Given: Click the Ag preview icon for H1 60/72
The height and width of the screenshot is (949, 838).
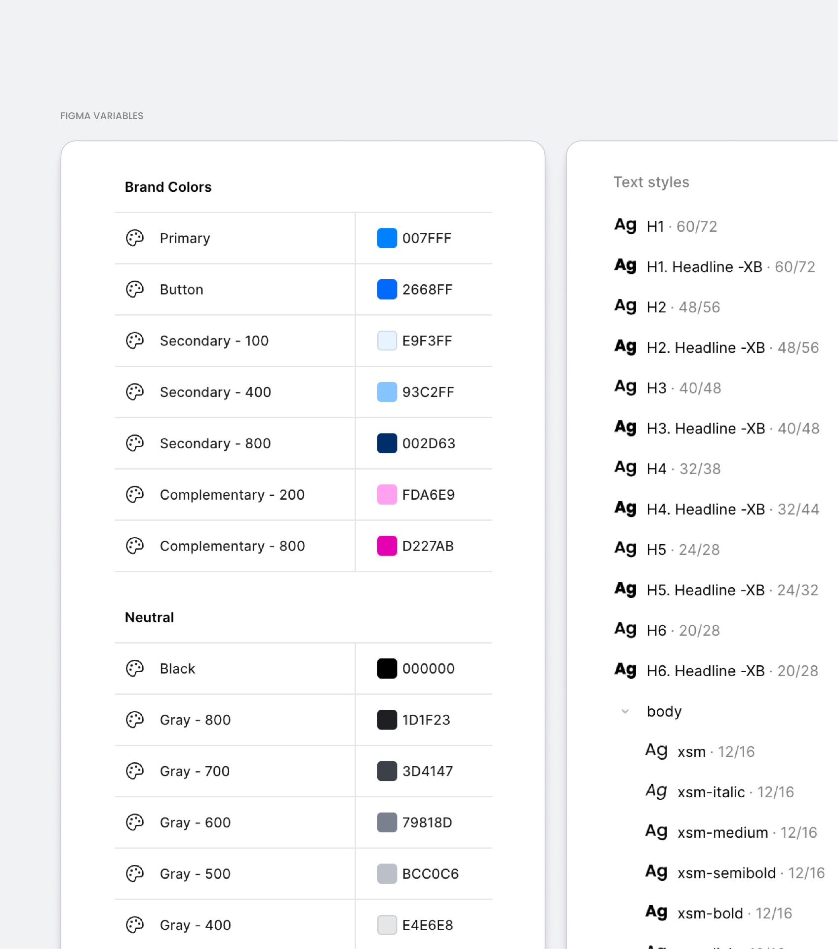Looking at the screenshot, I should [x=626, y=226].
